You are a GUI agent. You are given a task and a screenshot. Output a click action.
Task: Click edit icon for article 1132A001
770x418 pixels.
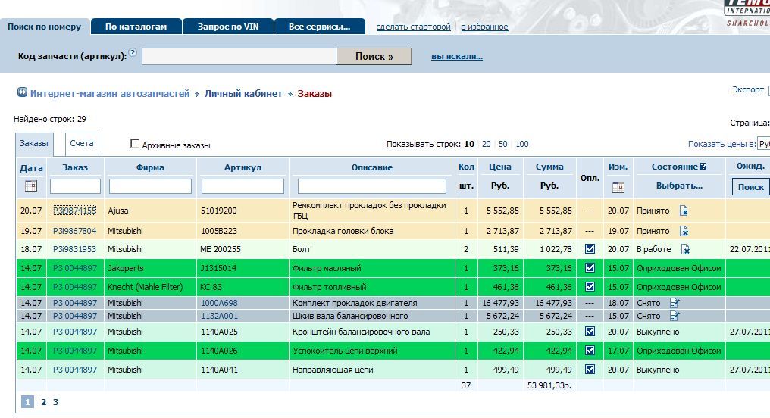(x=675, y=316)
